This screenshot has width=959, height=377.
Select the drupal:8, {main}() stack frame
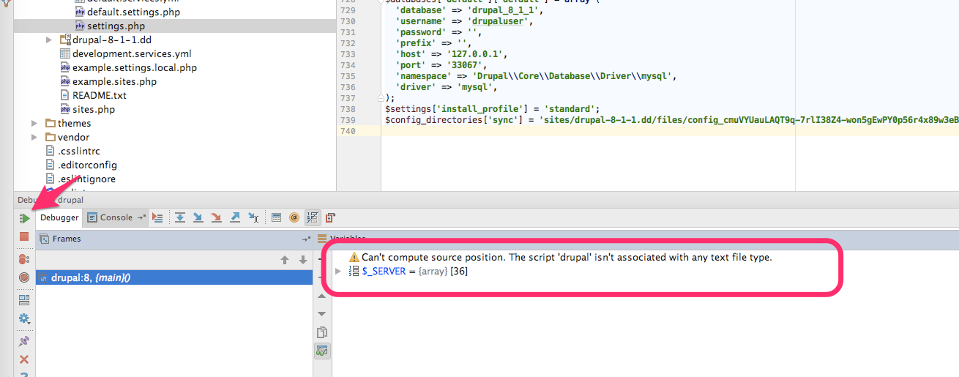point(91,278)
